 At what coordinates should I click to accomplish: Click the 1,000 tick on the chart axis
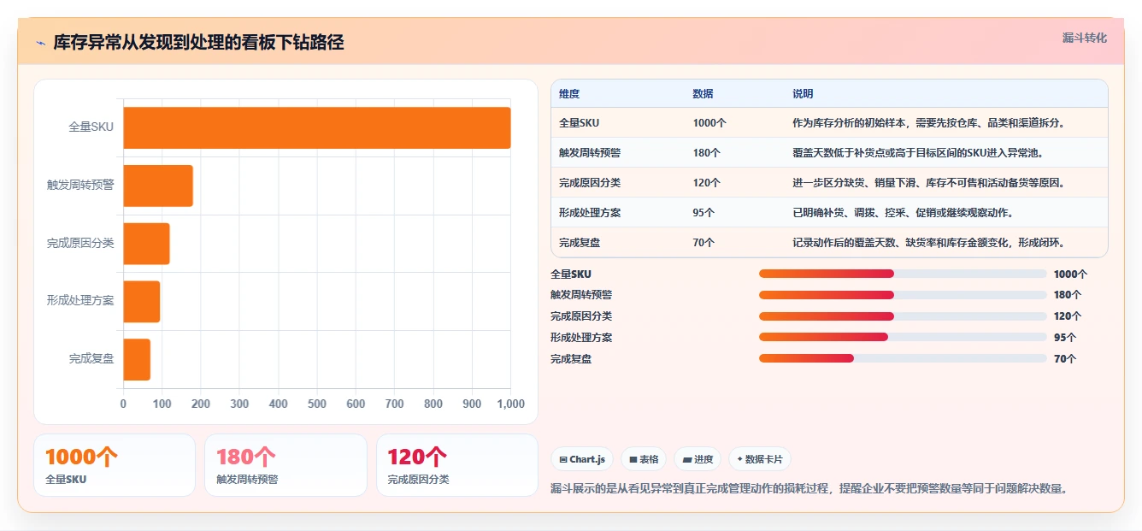[510, 404]
